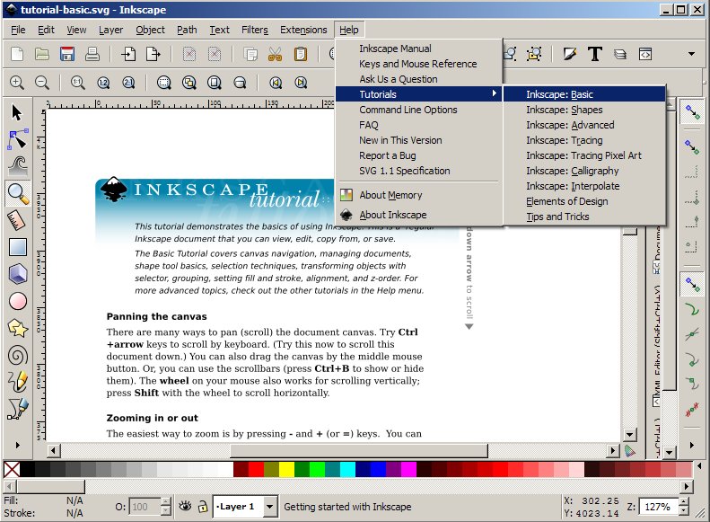Expand the toolbox overflow arrow
This screenshot has width=710, height=522.
coord(18,445)
